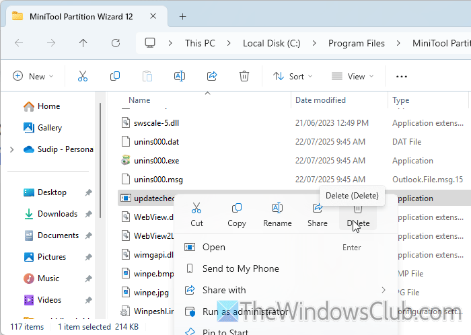The width and height of the screenshot is (471, 335).
Task: Go up one folder level
Action: point(83,43)
